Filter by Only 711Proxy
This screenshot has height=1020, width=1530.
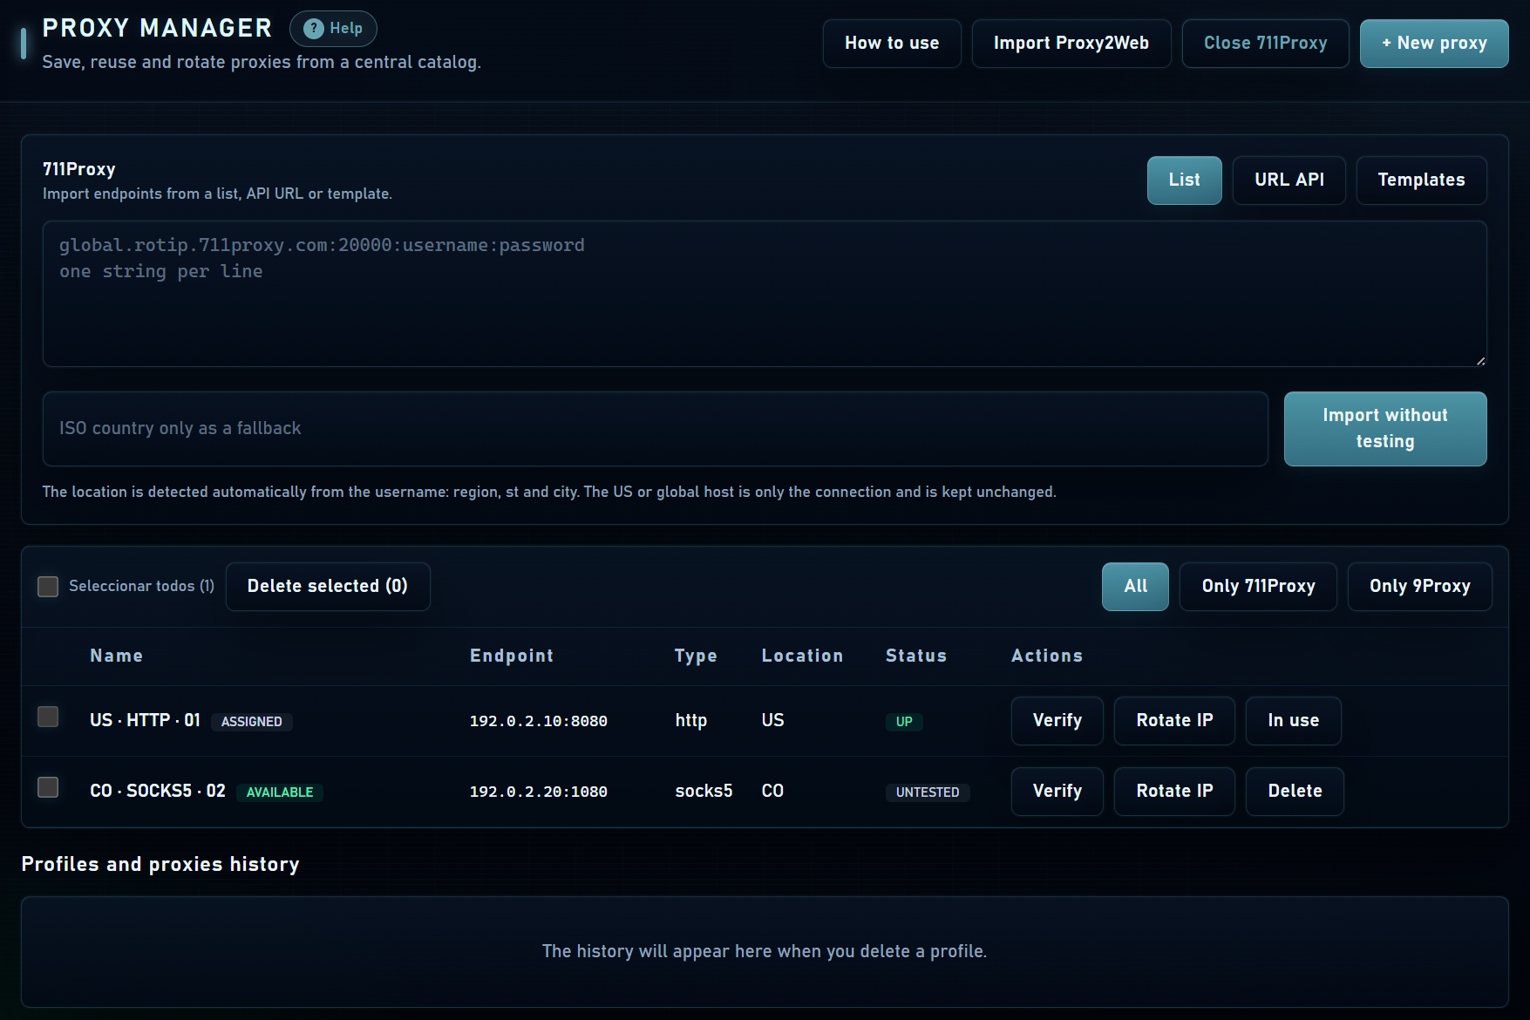[1258, 587]
